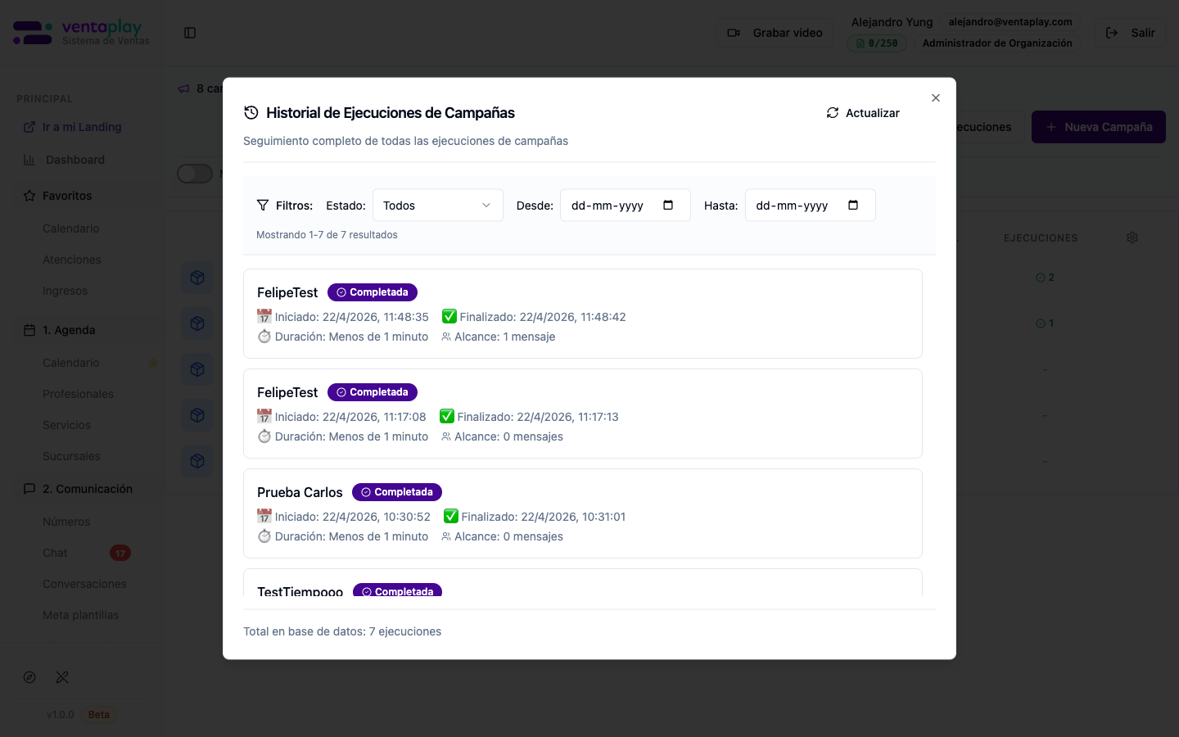This screenshot has width=1179, height=737.
Task: Expand the 1. Agenda section
Action: (x=69, y=330)
